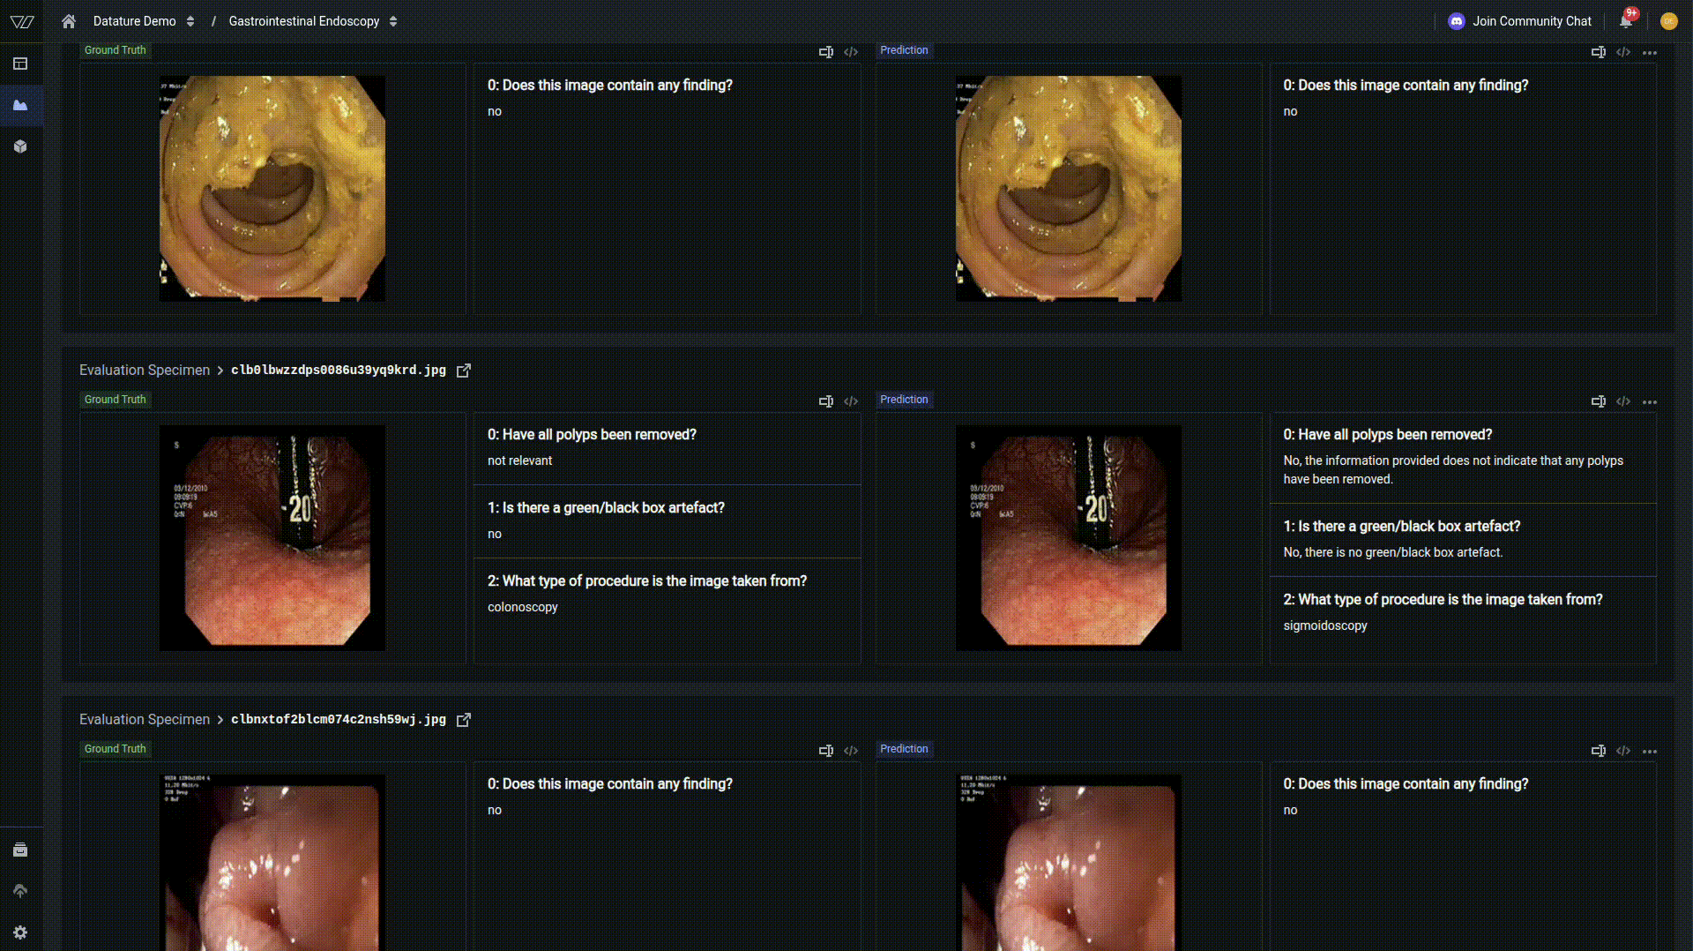Click annotation view icon in top Ground Truth panel
Image resolution: width=1693 pixels, height=951 pixels.
point(826,52)
